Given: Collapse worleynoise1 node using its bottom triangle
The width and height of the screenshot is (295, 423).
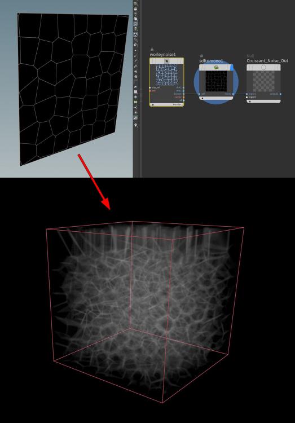Looking at the screenshot, I should click(153, 104).
